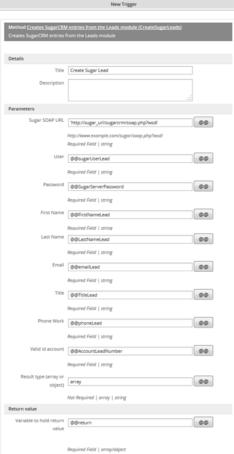Click the Sugar SOAP URL input field
The height and width of the screenshot is (454, 234).
pyautogui.click(x=130, y=122)
